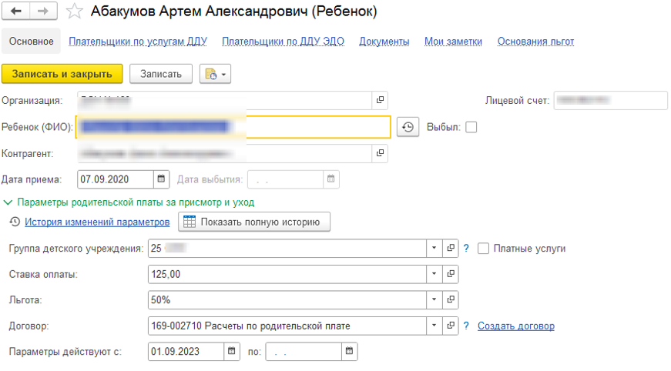Click the Записать и закрыть button
Screen dimensions: 671x371
62,74
